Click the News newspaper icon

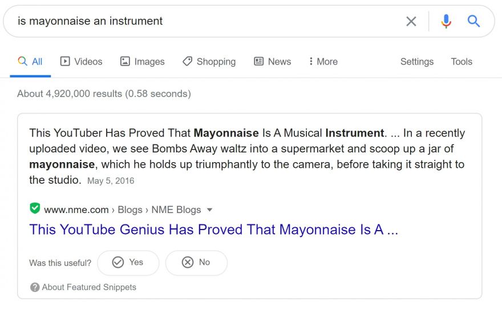click(x=258, y=61)
